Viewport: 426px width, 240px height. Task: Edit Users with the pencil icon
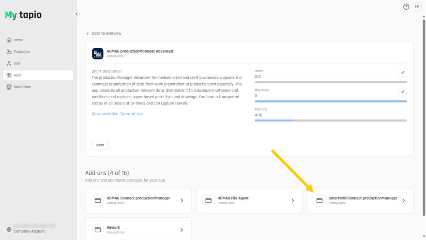pos(403,73)
